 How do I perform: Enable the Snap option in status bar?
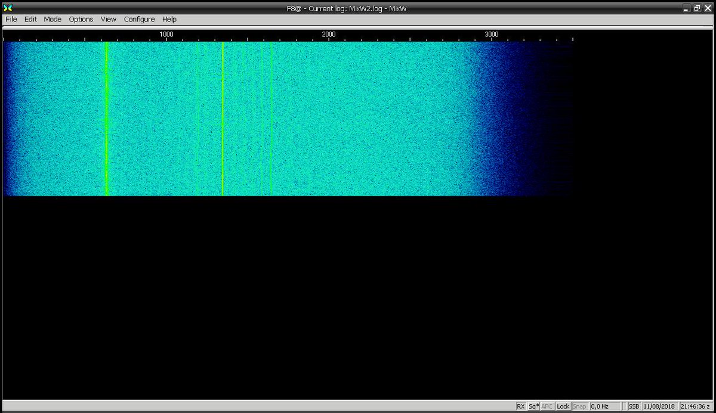(x=578, y=406)
